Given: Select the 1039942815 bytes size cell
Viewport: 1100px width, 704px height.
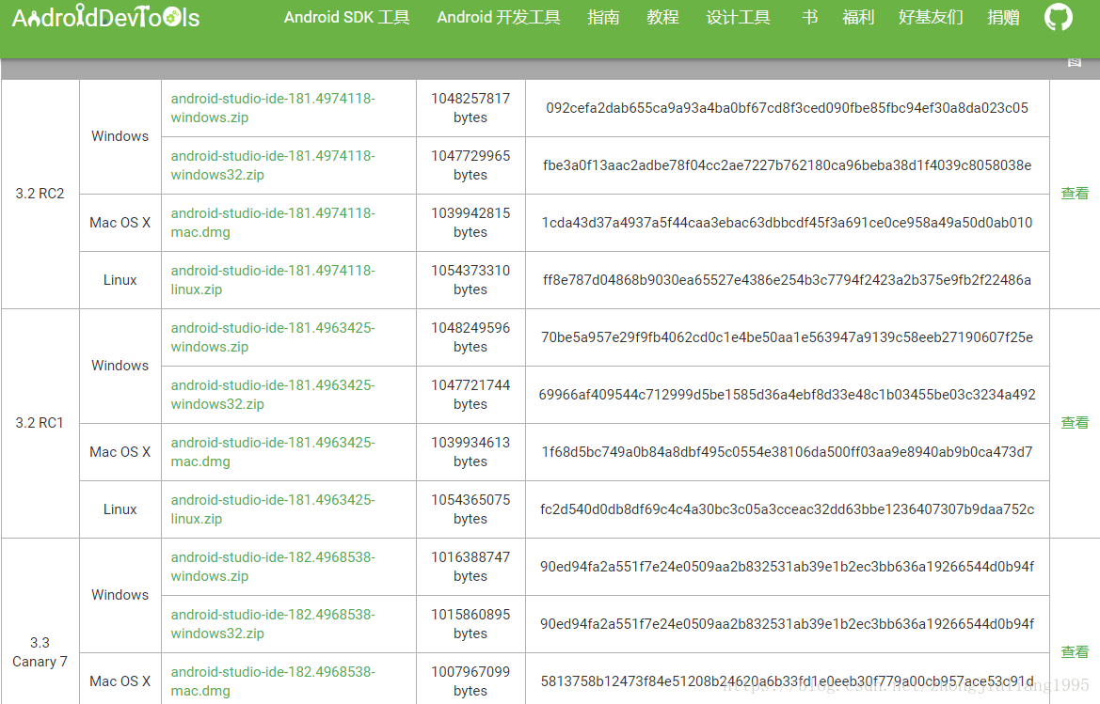Looking at the screenshot, I should point(470,223).
